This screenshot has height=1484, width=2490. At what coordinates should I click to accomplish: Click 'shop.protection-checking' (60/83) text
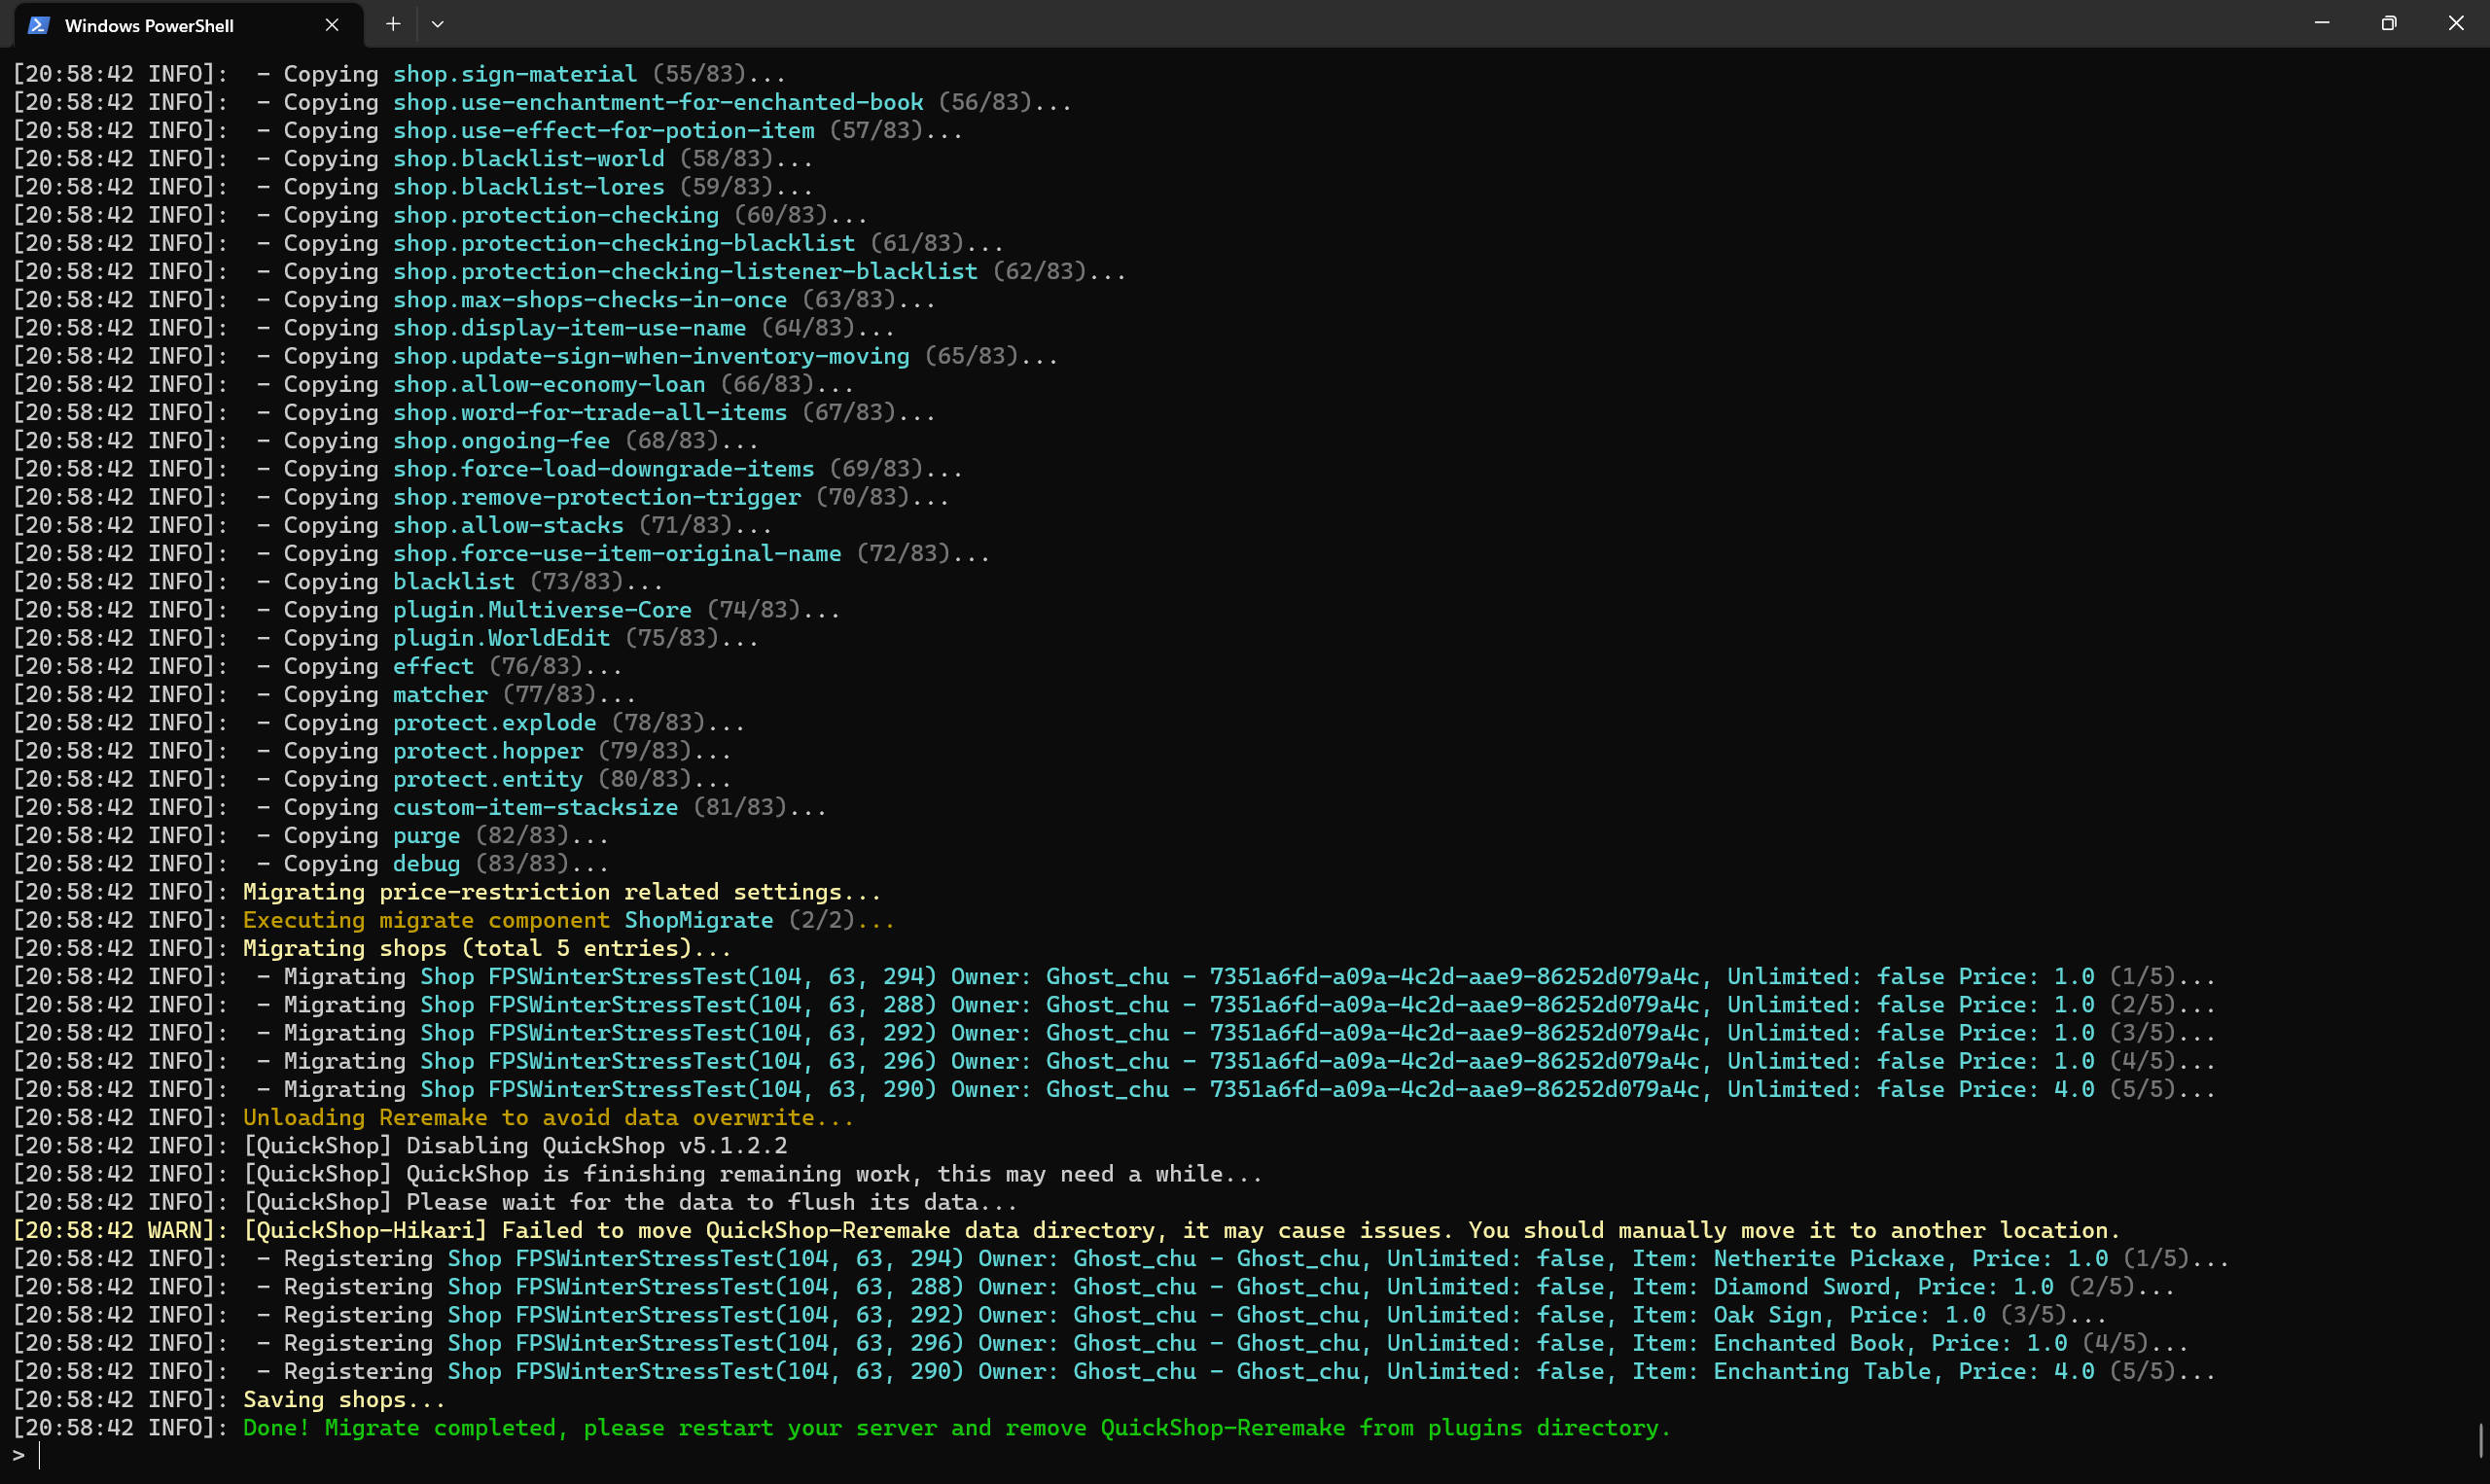(556, 215)
